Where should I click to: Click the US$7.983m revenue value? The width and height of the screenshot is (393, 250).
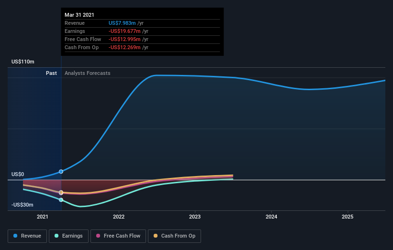click(x=122, y=23)
